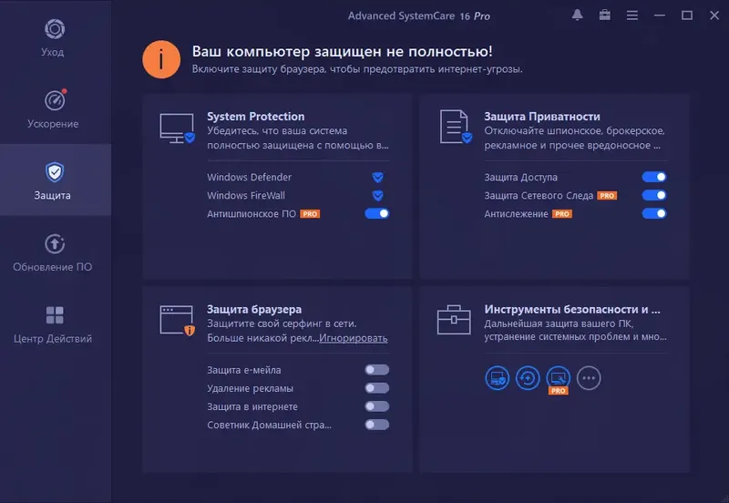Click the Advanced SystemCare 16 Pro title
This screenshot has height=503, width=729.
[x=419, y=15]
